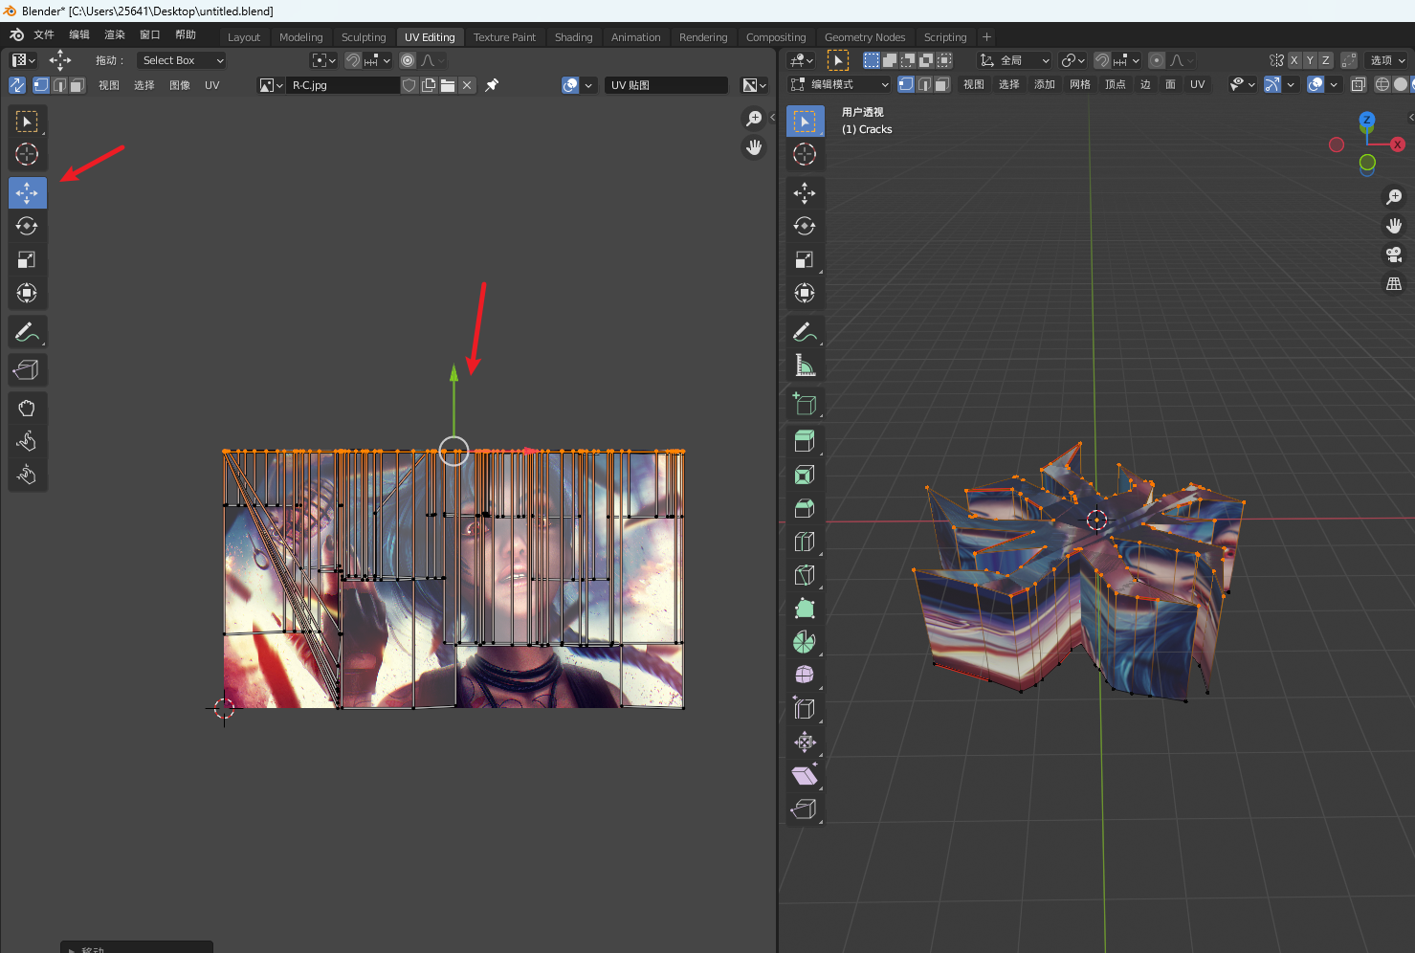Viewport: 1415px width, 953px height.
Task: Enable face select mode in 3D viewport
Action: coord(942,84)
